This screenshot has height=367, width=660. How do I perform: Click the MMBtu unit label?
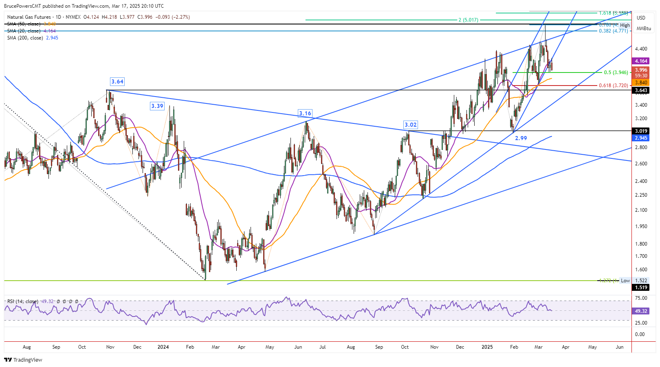pos(644,29)
